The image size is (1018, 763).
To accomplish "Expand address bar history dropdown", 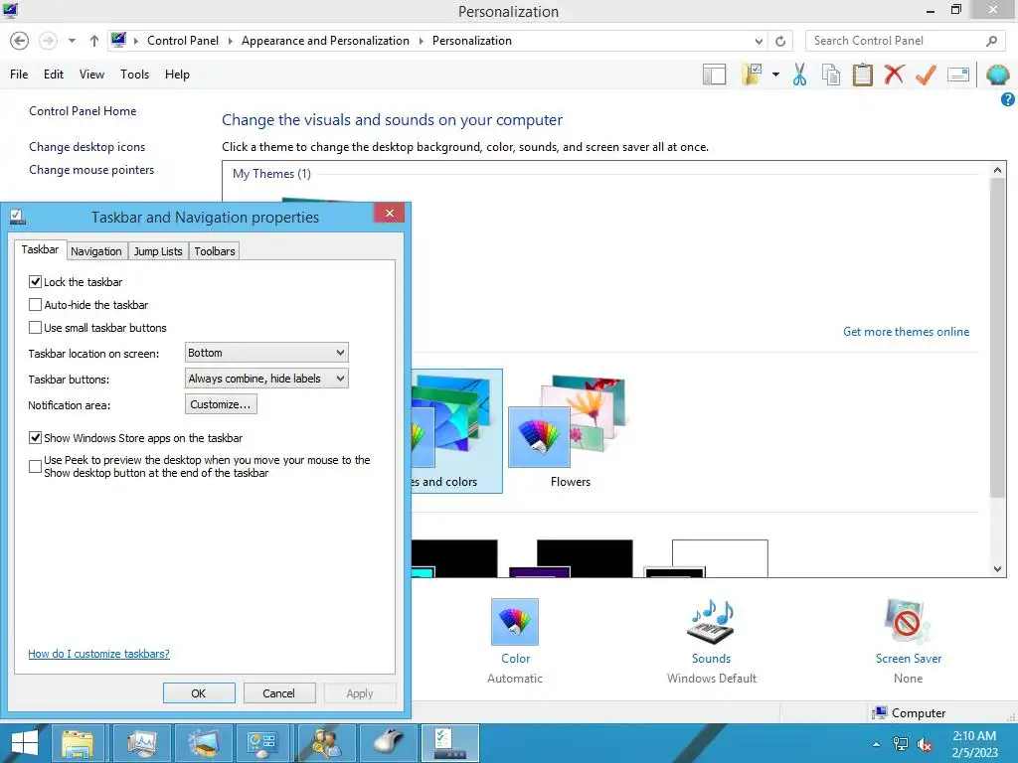I will (759, 41).
